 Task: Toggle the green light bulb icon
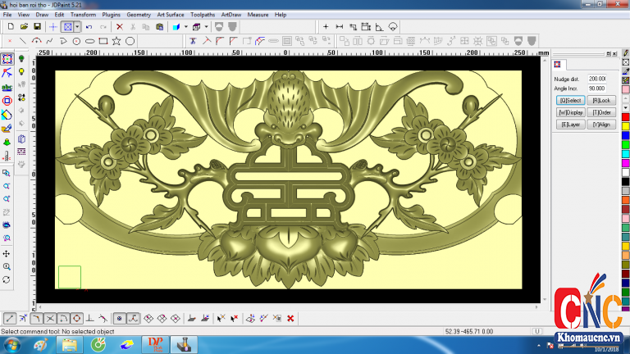coord(21,59)
